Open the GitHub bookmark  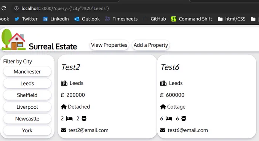click(155, 19)
